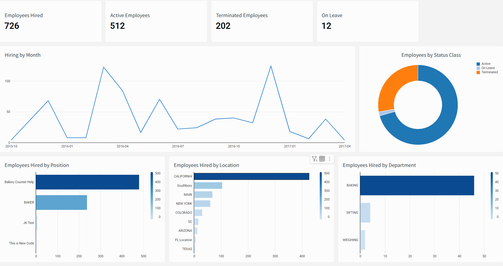Click the data table view icon
The height and width of the screenshot is (266, 503).
pos(322,159)
